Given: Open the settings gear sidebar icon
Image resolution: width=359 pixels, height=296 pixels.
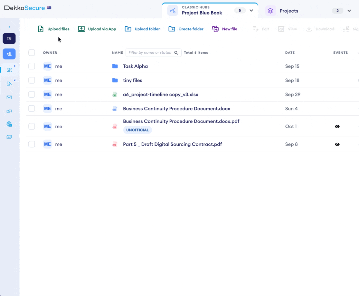Looking at the screenshot, I should (x=9, y=124).
